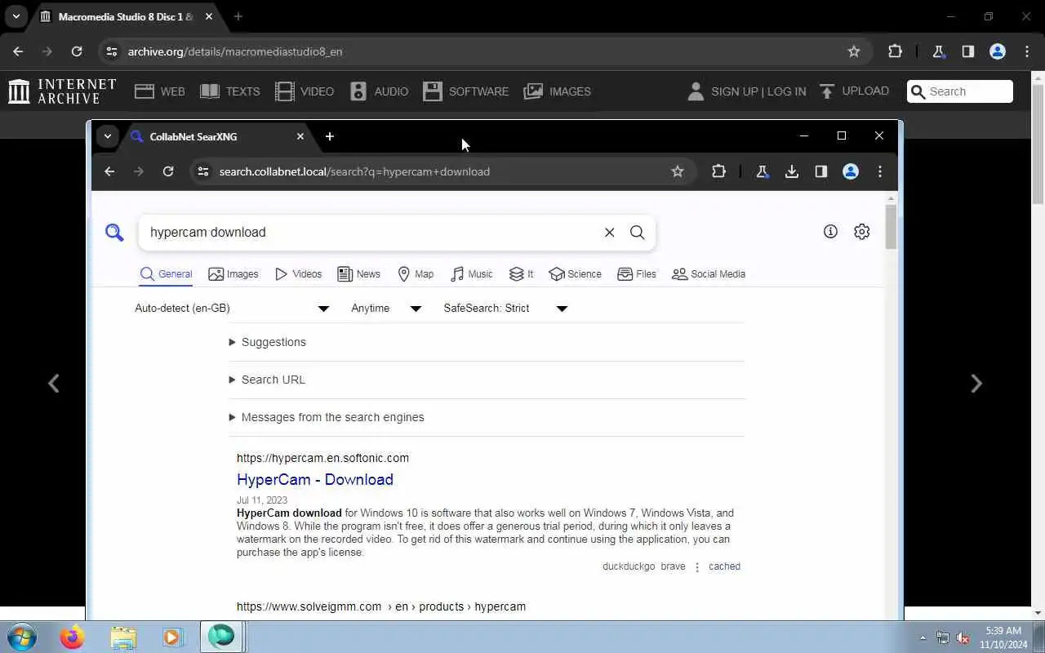The height and width of the screenshot is (653, 1045).
Task: Toggle side panel in front window
Action: pyautogui.click(x=821, y=171)
